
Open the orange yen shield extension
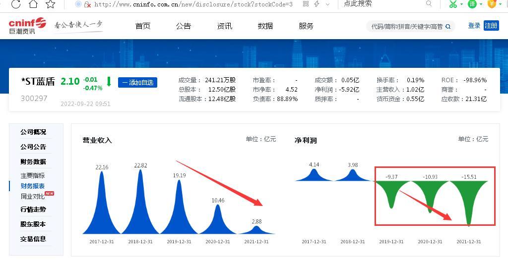tap(492, 4)
